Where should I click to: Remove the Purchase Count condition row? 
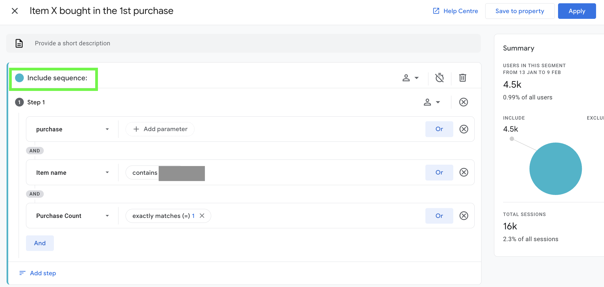point(464,216)
